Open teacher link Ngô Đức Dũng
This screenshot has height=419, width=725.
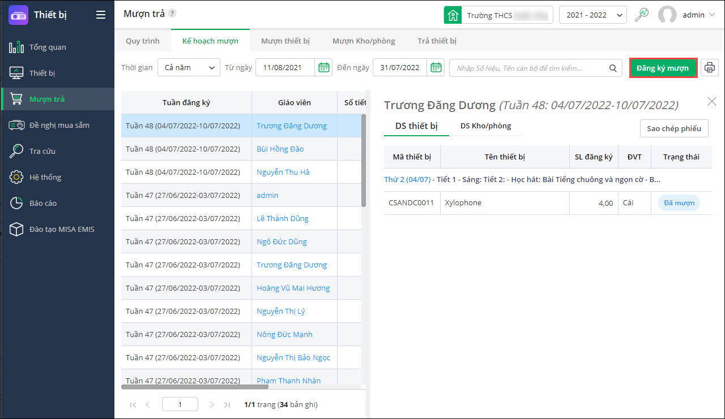282,241
